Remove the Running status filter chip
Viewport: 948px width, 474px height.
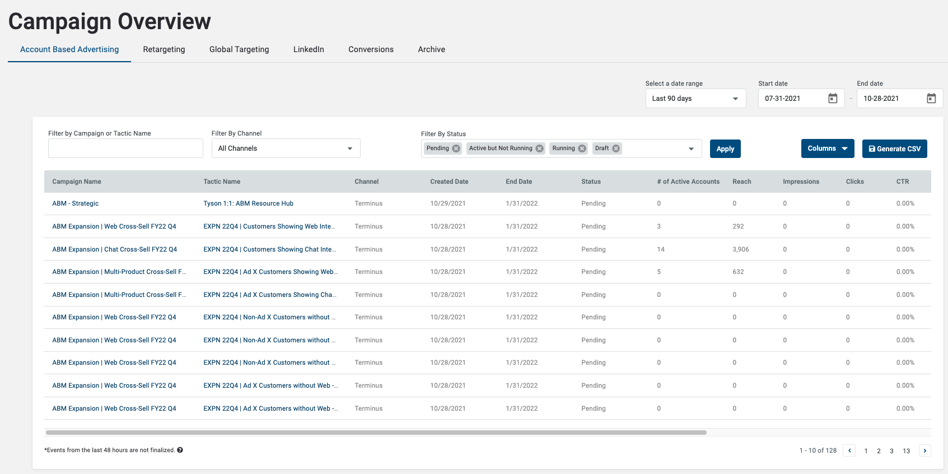click(x=582, y=148)
